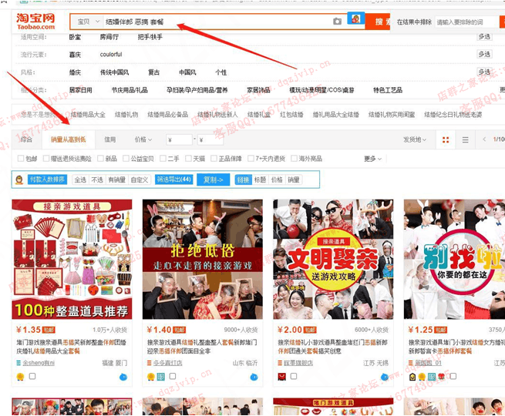Click gold medal badge under ¥1.25 item
This screenshot has height=416, width=505.
422,377
